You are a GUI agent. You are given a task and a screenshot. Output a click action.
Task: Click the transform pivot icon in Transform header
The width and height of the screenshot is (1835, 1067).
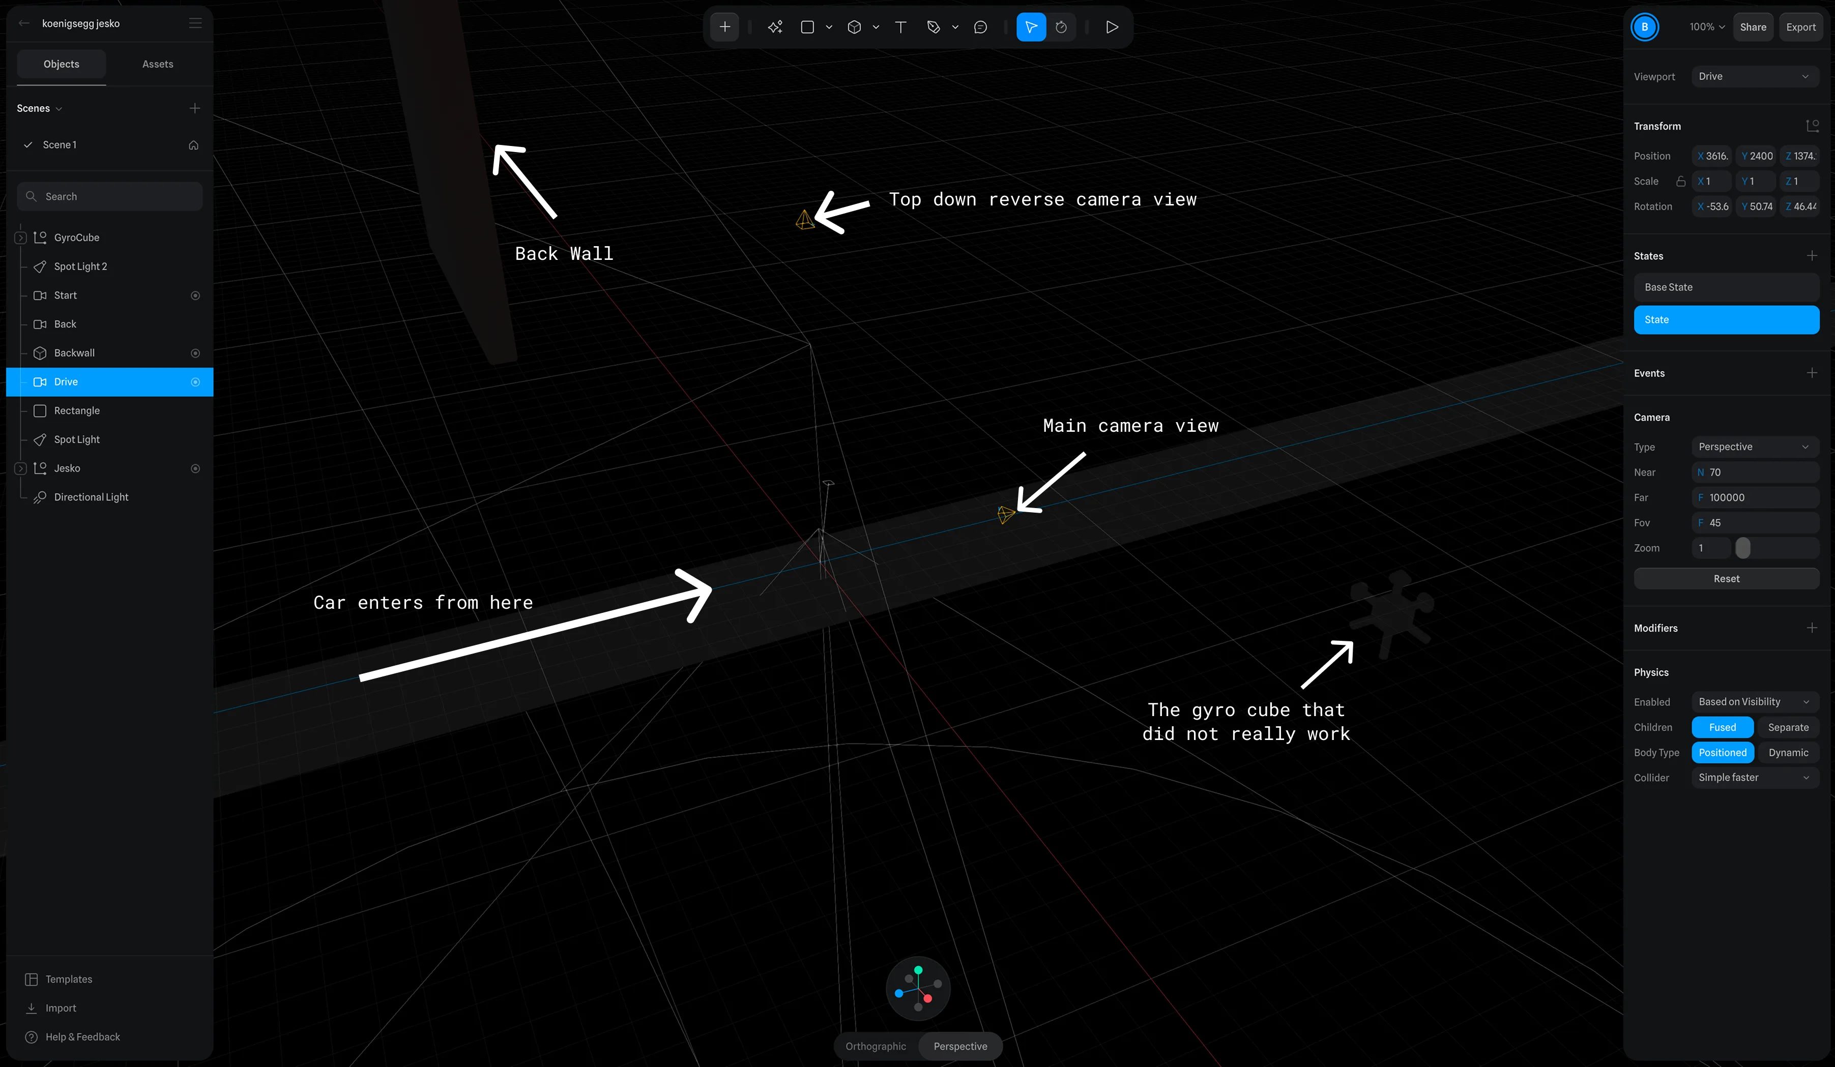pyautogui.click(x=1813, y=126)
